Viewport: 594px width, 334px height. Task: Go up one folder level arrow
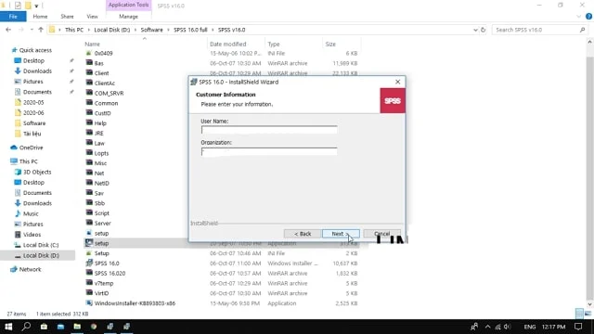tap(41, 30)
